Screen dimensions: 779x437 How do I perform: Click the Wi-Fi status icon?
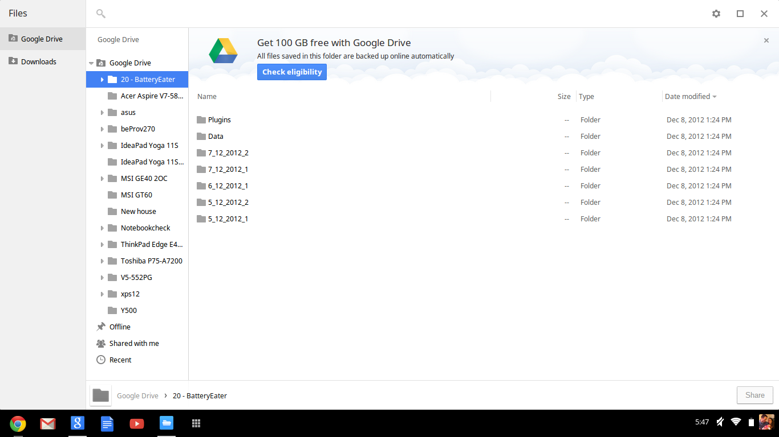736,422
